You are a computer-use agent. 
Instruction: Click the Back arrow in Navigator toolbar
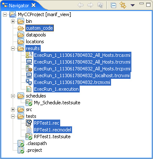[x=81, y=5]
